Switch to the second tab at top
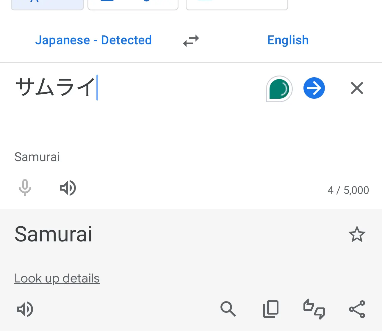Viewport: 382px width, 333px height. point(133,4)
